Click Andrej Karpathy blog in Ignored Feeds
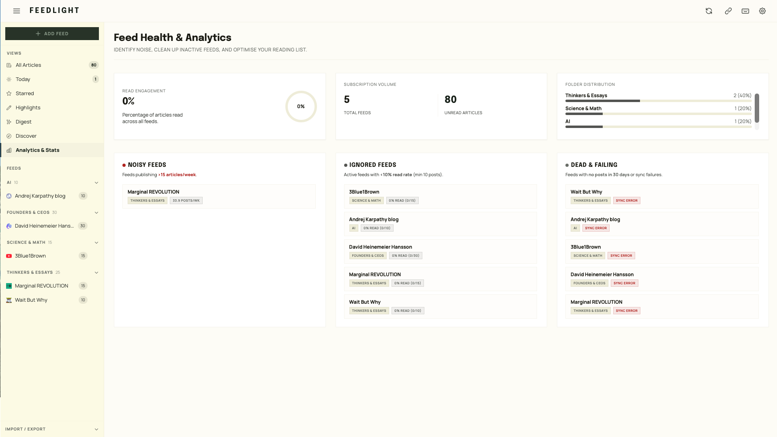 [440, 224]
